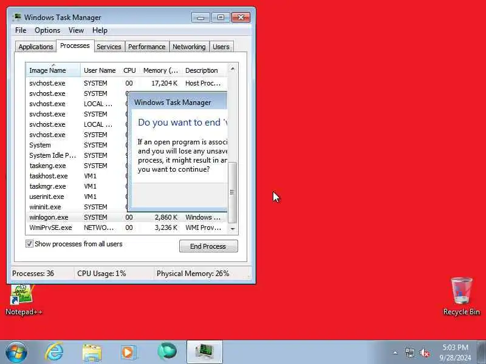The width and height of the screenshot is (486, 364).
Task: Select the Task Manager taskbar button
Action: click(205, 352)
